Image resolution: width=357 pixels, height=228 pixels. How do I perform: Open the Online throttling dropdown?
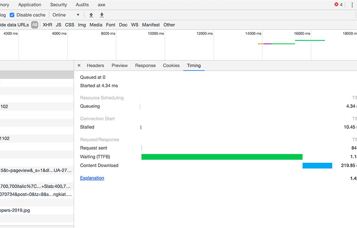(66, 15)
